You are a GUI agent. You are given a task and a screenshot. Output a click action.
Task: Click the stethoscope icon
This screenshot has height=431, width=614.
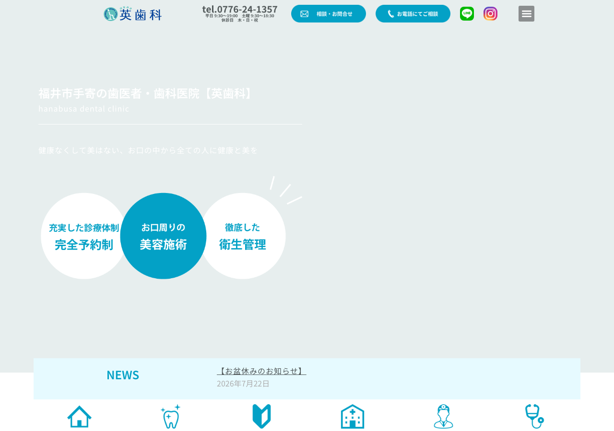pos(534,417)
